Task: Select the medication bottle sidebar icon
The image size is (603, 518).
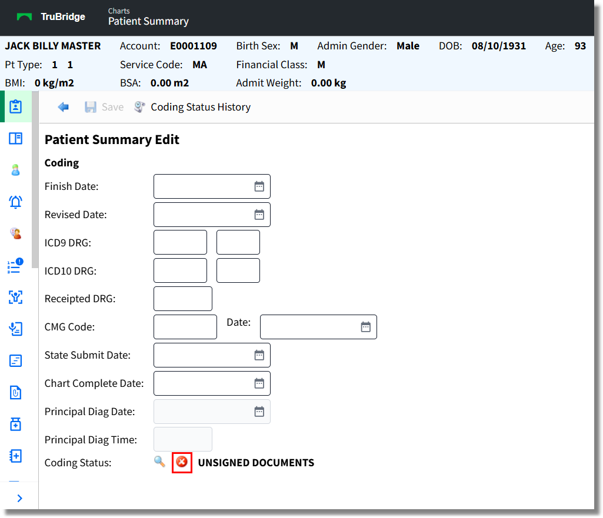Action: click(x=16, y=425)
